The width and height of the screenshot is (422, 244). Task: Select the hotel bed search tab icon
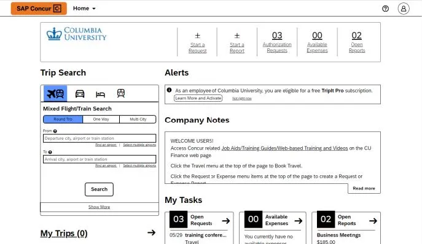pos(100,94)
